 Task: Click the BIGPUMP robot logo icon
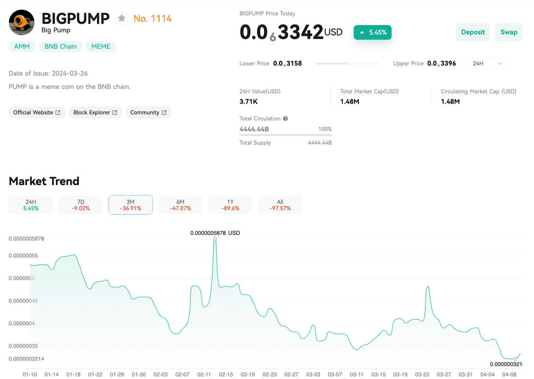21,22
